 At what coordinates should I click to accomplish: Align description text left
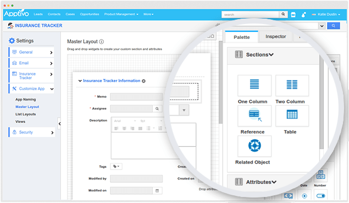pos(117,129)
